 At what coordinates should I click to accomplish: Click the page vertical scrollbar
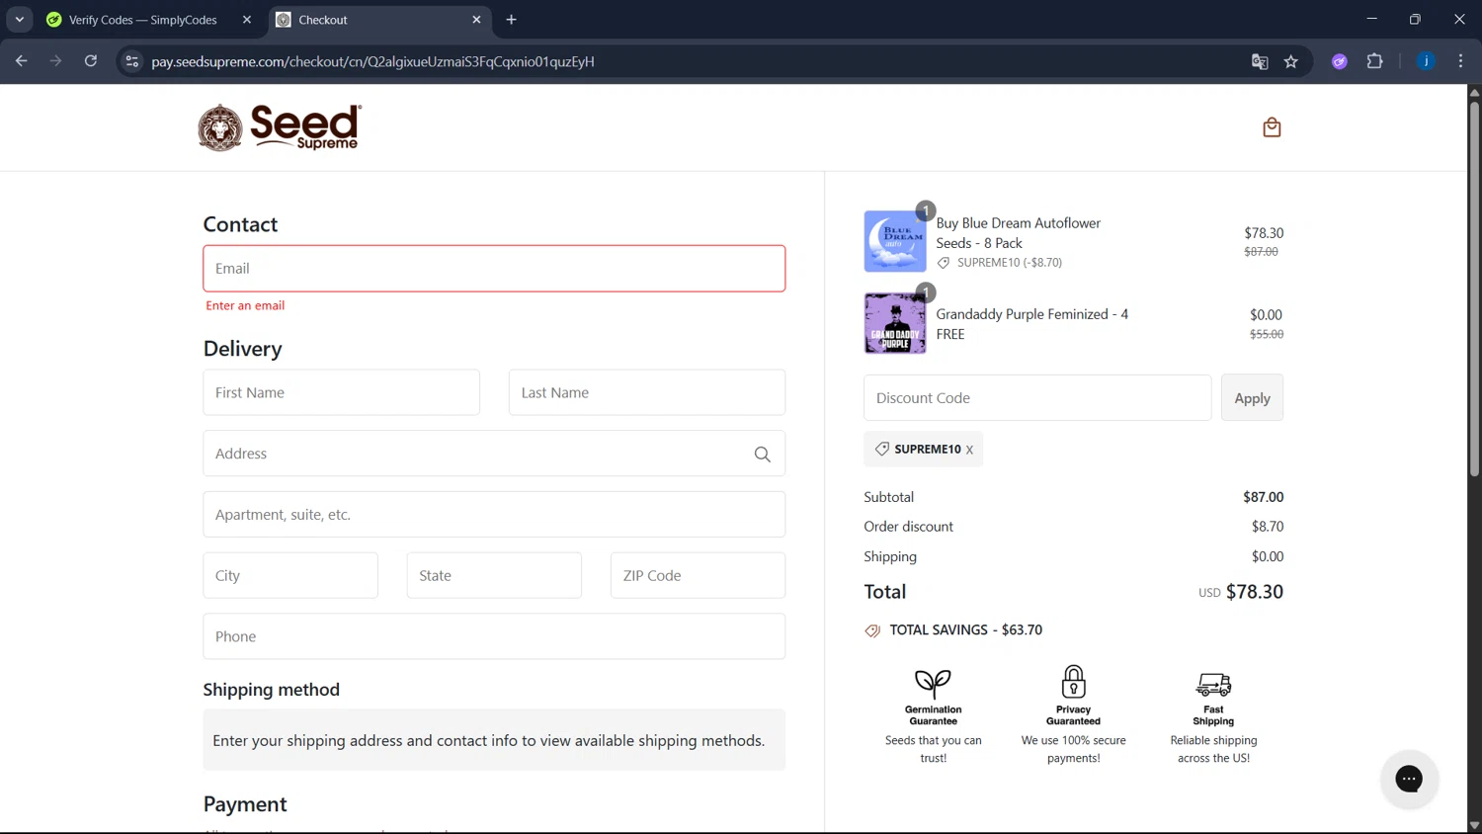tap(1474, 291)
